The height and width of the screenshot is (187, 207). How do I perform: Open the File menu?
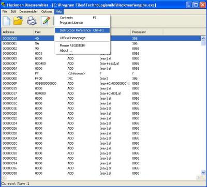point(5,11)
